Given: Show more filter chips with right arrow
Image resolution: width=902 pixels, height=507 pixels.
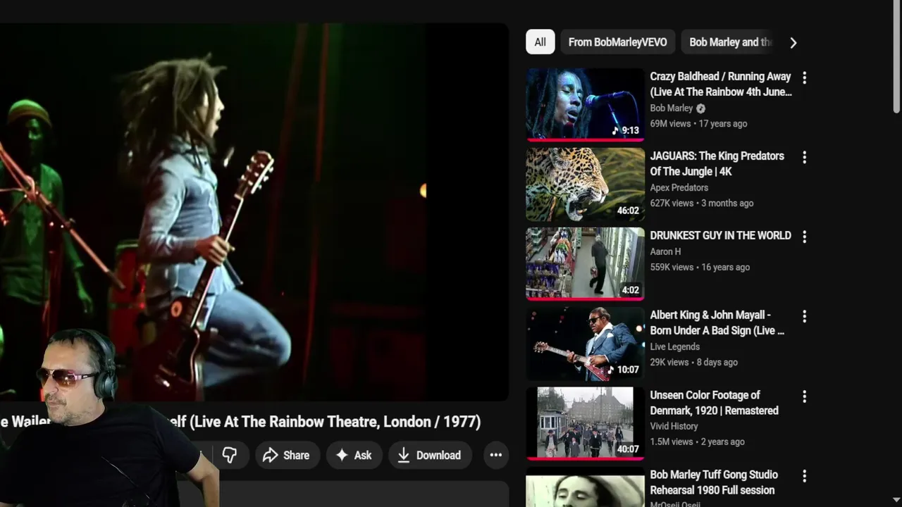Looking at the screenshot, I should 793,43.
